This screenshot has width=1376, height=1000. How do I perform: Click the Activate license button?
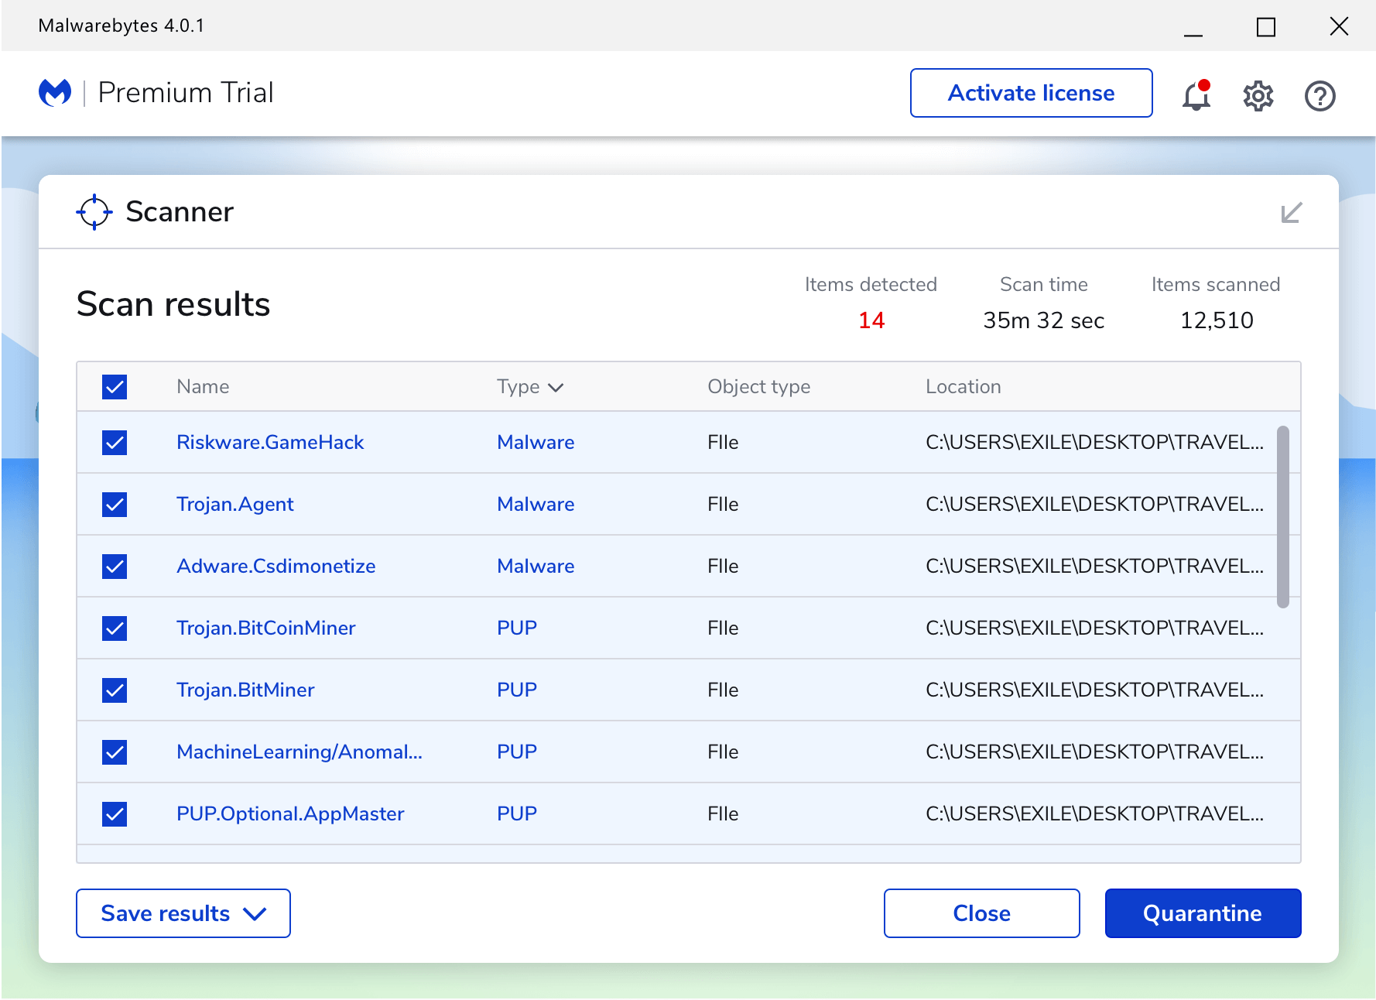(1032, 93)
